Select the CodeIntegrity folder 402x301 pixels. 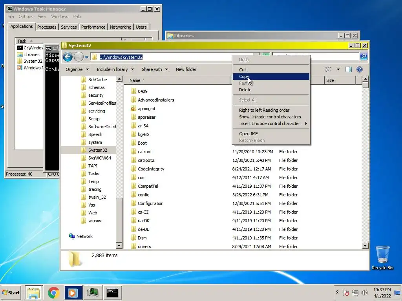tap(148, 169)
